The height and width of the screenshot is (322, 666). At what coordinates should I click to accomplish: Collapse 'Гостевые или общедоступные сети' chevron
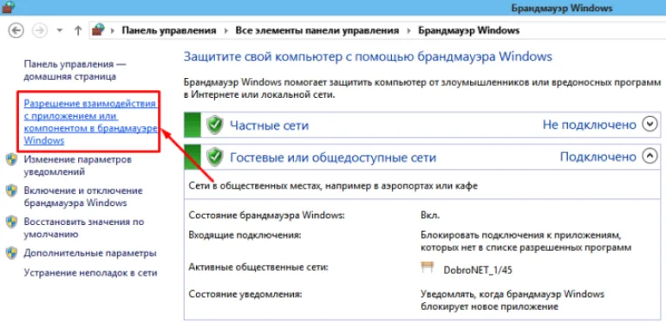tap(650, 157)
